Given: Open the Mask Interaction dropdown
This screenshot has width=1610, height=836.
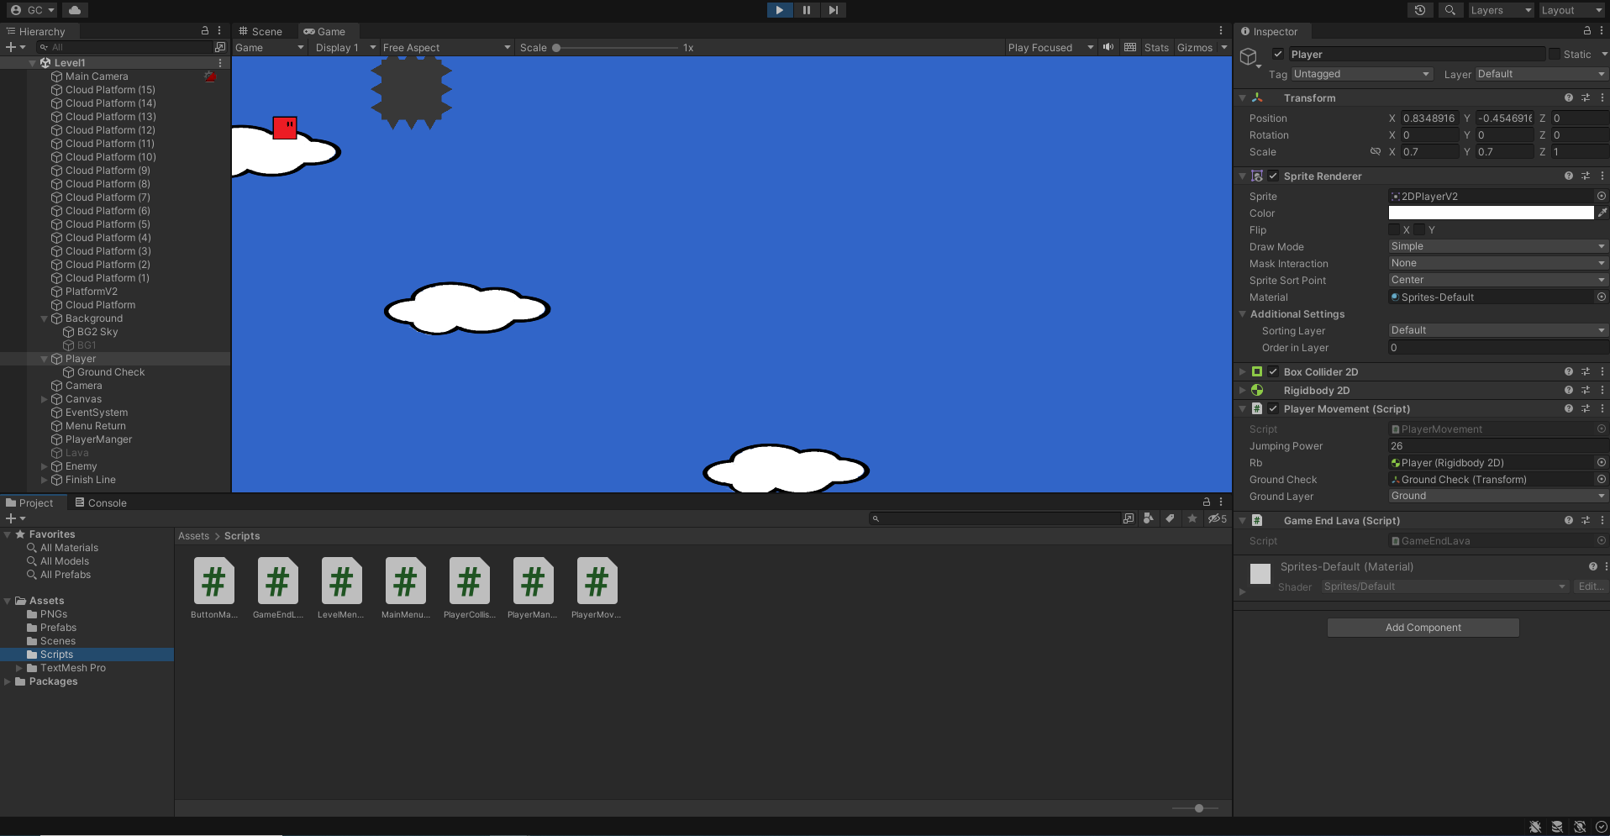Looking at the screenshot, I should tap(1497, 263).
